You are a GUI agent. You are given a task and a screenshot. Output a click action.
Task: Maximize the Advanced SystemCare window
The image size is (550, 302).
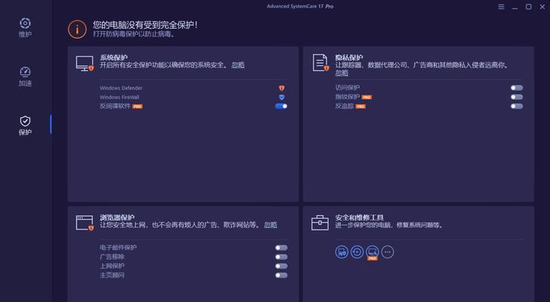(x=529, y=7)
